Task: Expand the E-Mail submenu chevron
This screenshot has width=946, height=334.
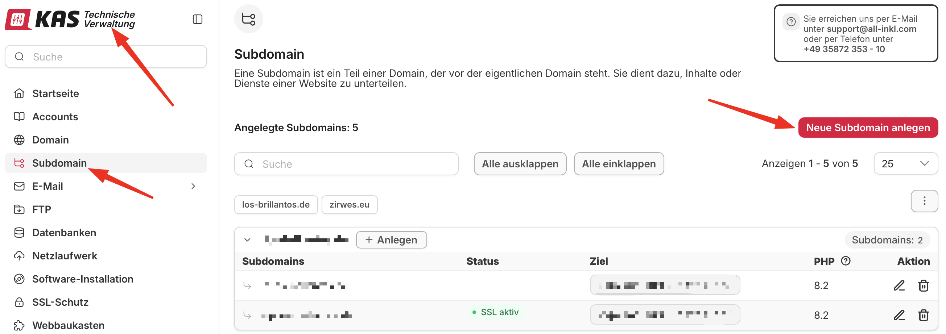Action: [x=194, y=186]
